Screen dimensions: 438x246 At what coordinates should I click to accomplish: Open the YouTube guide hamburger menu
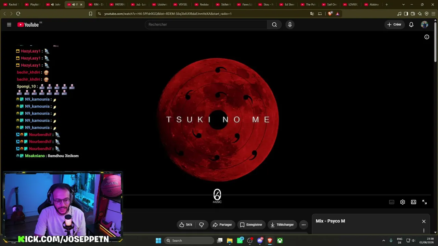pyautogui.click(x=9, y=25)
